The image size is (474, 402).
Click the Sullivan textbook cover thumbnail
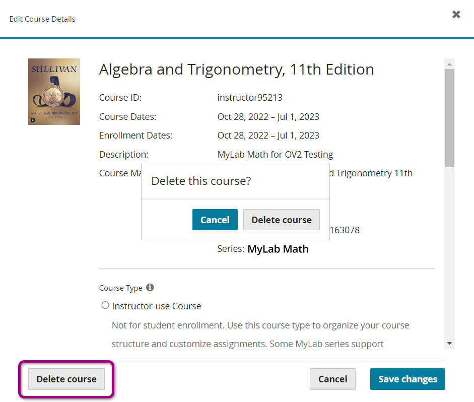point(54,92)
